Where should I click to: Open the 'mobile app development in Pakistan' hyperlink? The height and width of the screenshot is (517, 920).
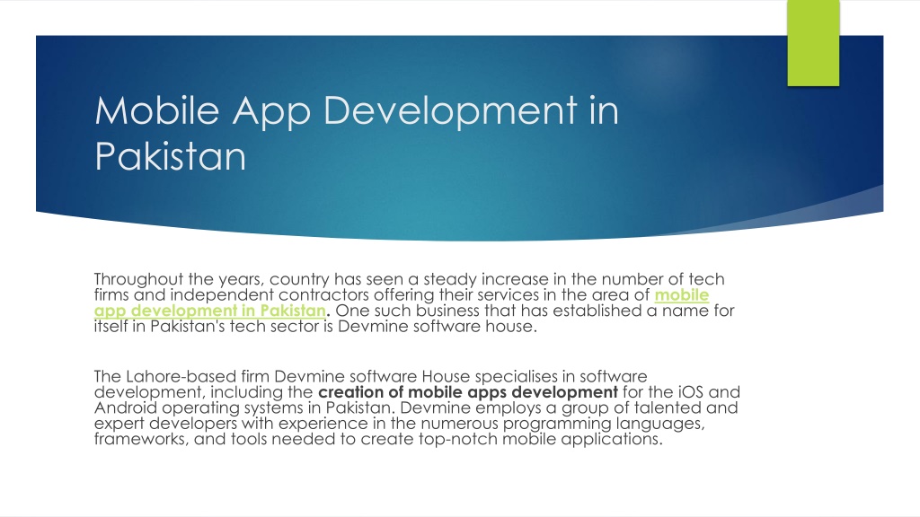[x=210, y=310]
